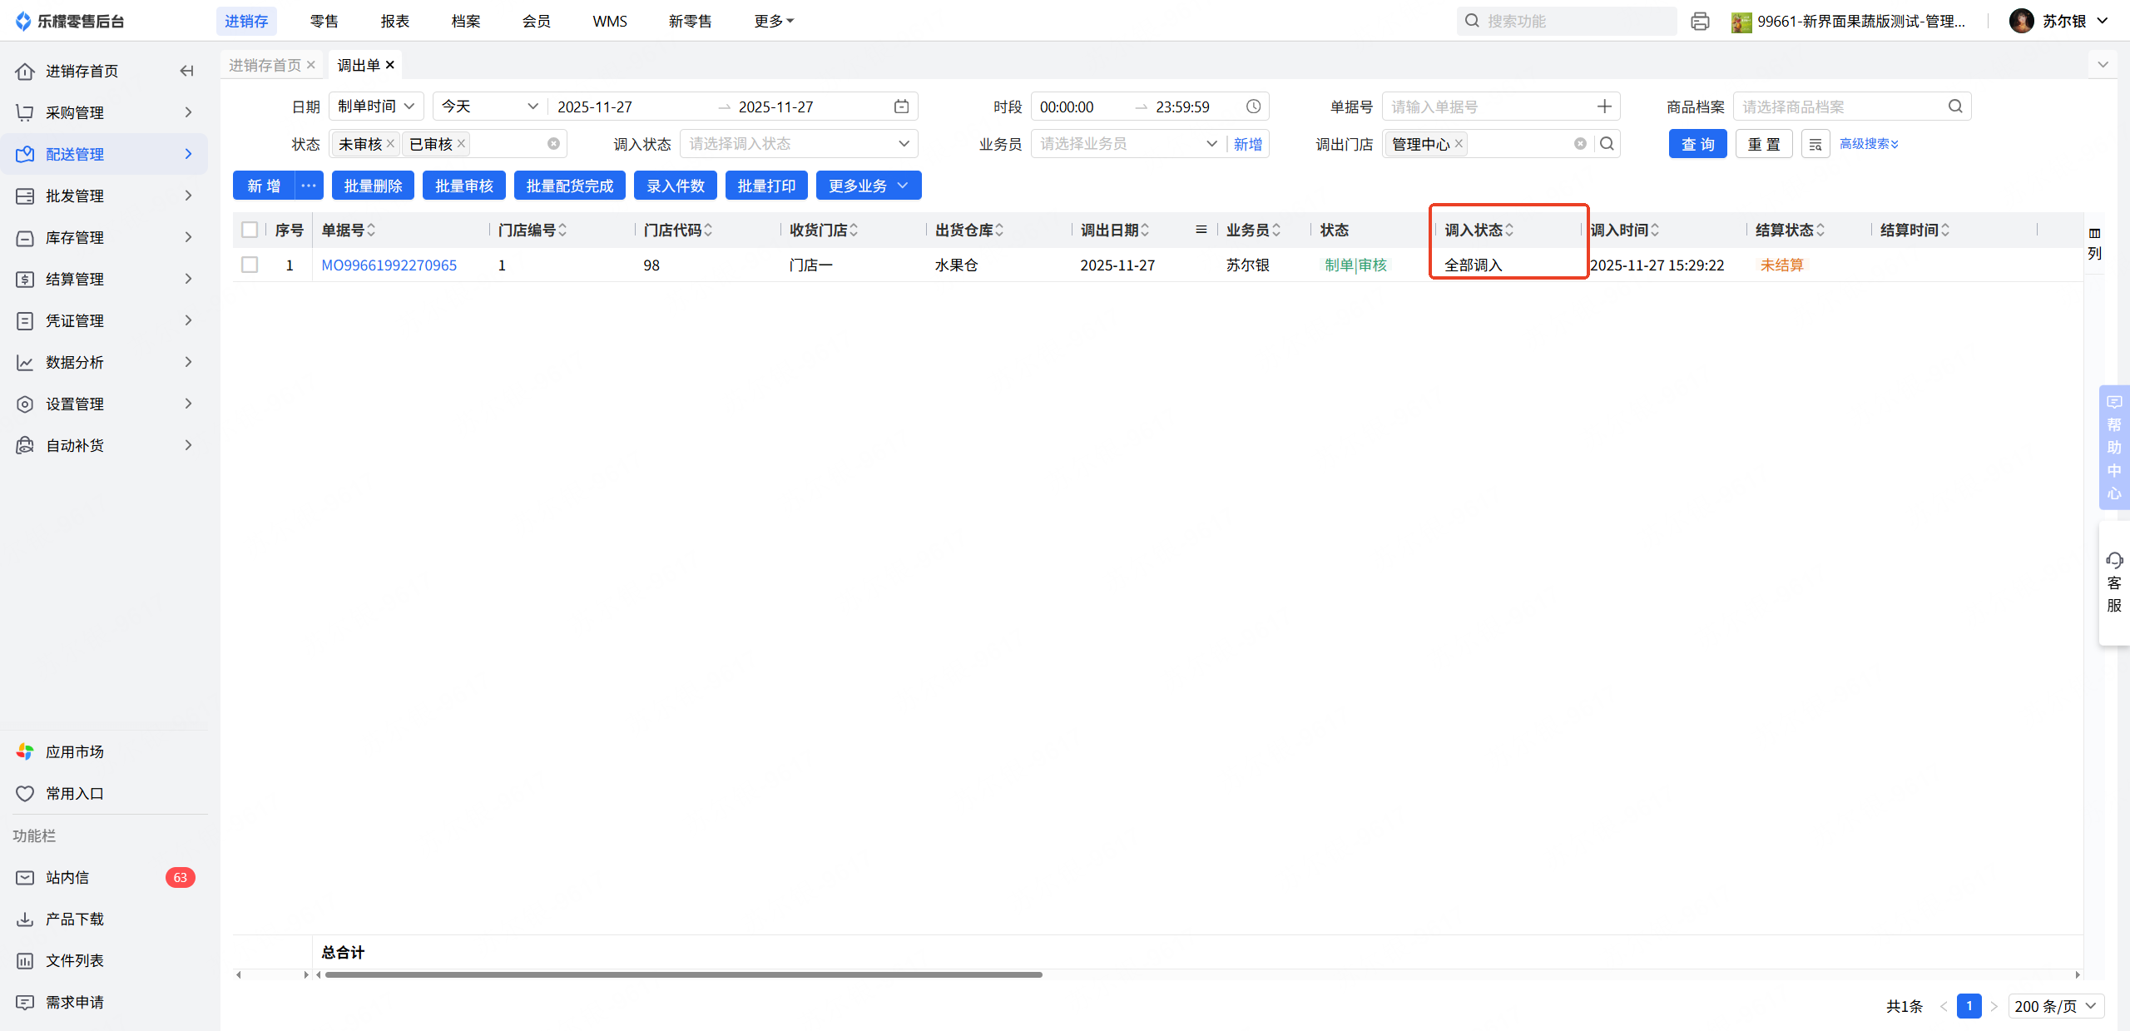Click the horizontal table scrollbar
The width and height of the screenshot is (2130, 1031).
click(682, 974)
